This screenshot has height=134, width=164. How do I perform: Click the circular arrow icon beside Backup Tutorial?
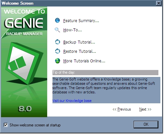57,42
